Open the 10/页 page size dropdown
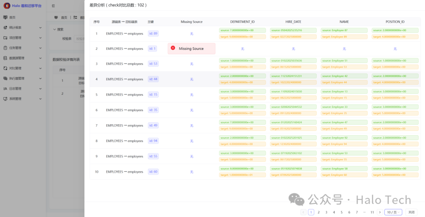This screenshot has width=425, height=217. 393,212
